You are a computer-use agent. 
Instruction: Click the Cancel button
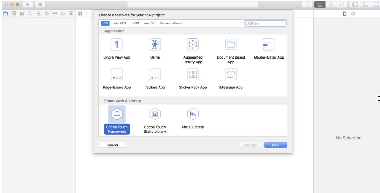[112, 145]
